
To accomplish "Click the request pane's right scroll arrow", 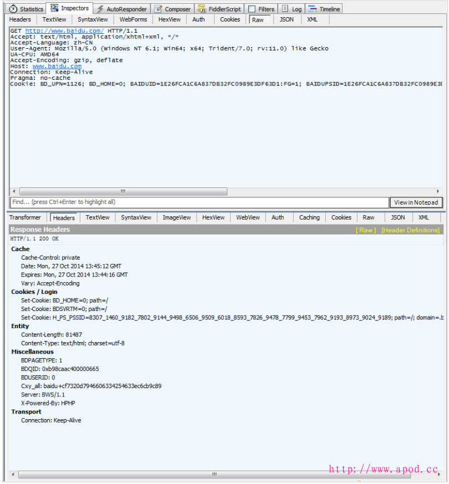I will 438,191.
